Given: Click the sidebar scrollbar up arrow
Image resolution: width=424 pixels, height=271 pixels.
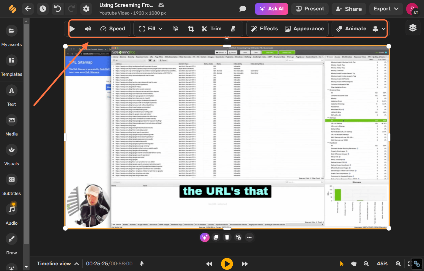Looking at the screenshot, I should pos(26,21).
